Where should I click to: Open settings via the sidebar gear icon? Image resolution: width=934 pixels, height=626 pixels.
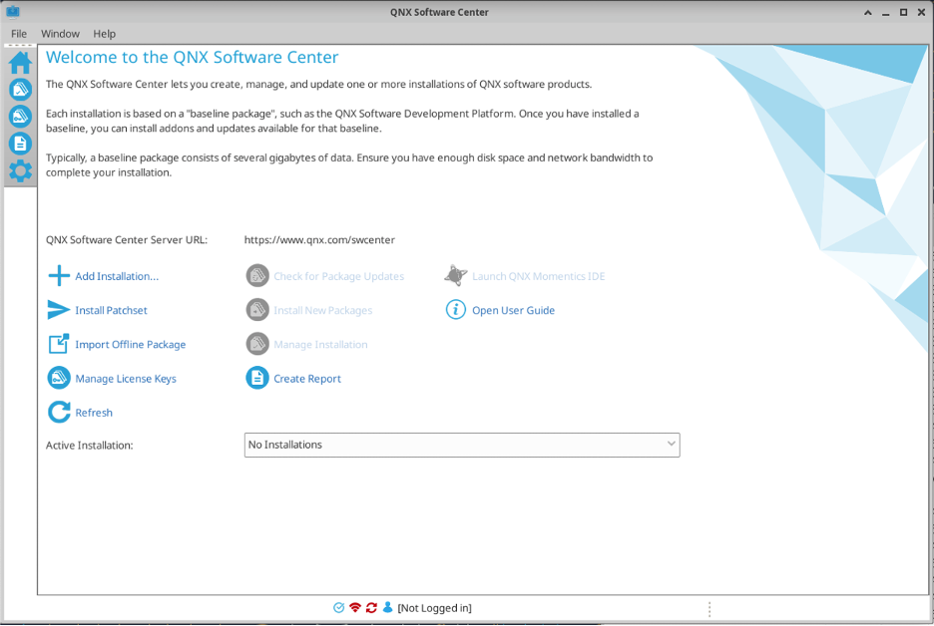point(20,170)
